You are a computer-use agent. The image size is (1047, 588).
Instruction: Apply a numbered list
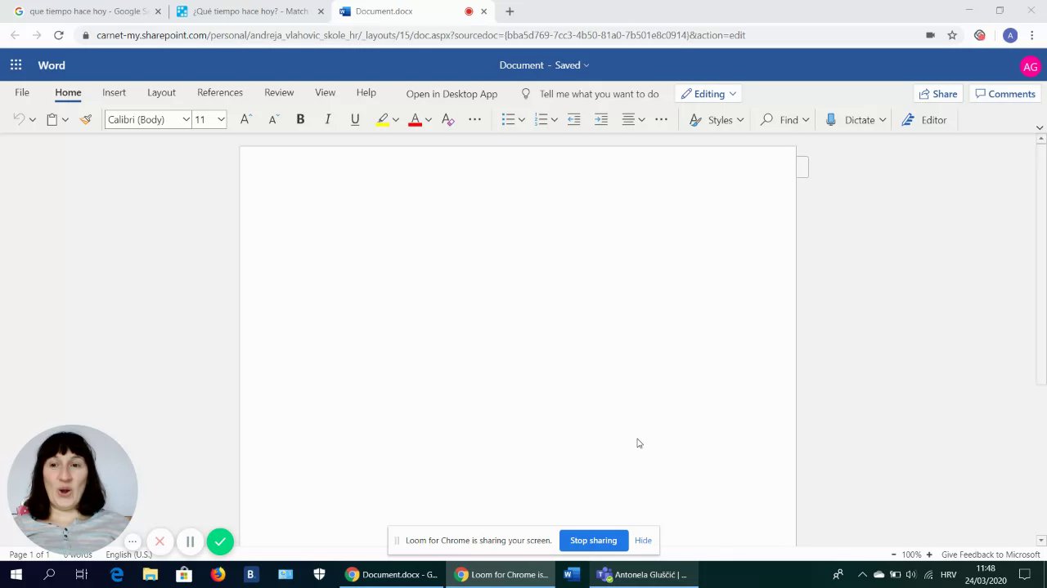(541, 120)
